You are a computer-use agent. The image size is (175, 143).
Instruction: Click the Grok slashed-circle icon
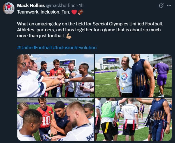point(161,5)
